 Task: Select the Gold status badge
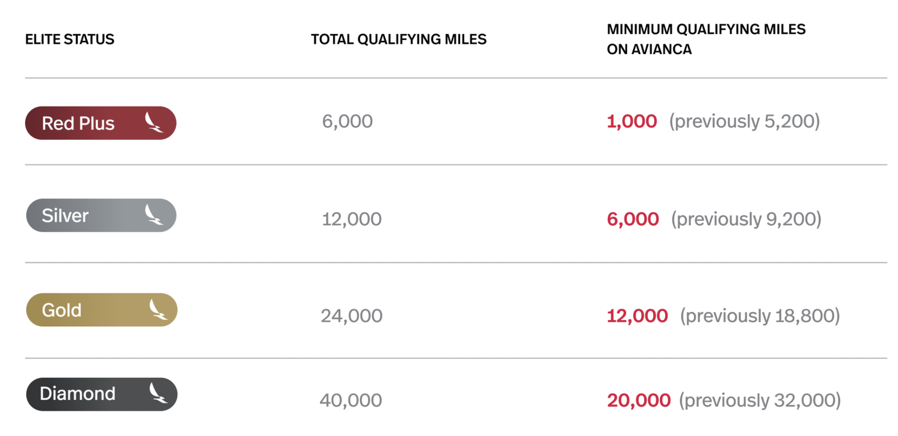(102, 310)
